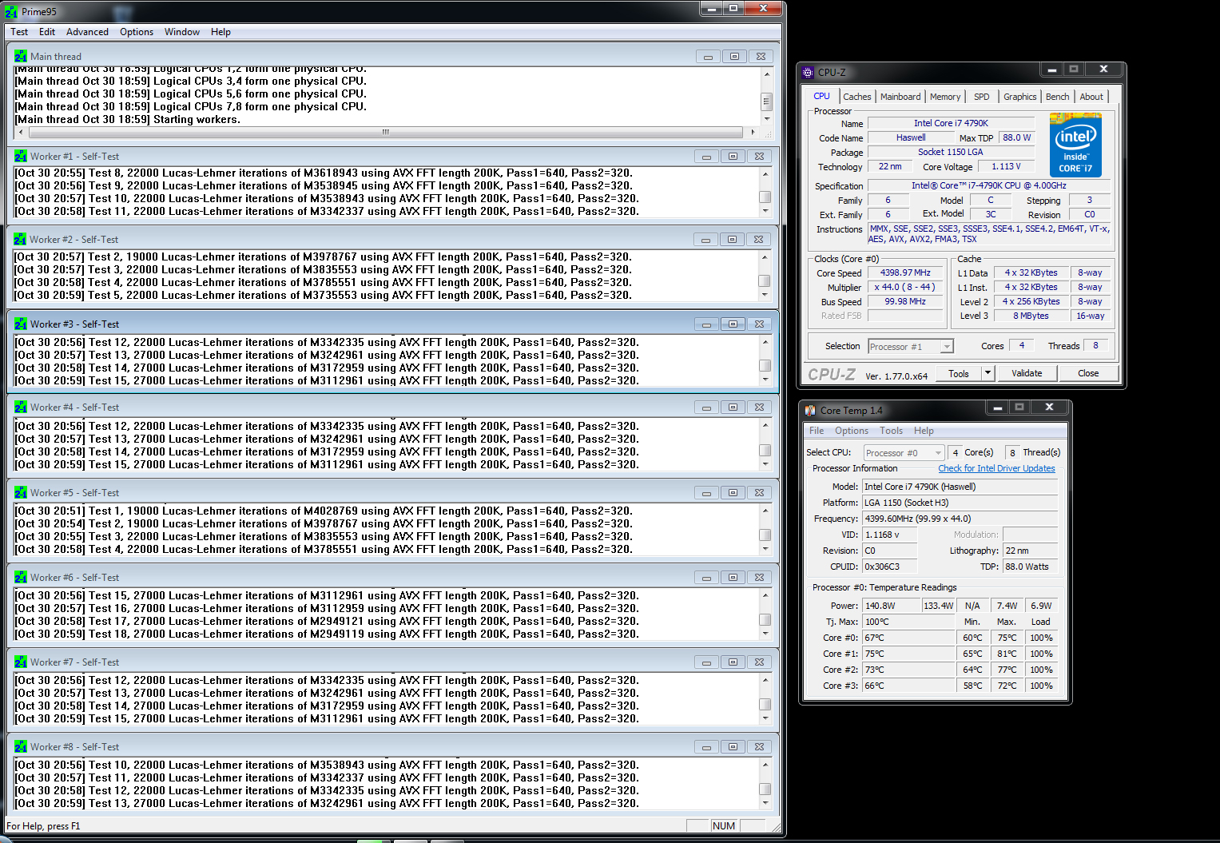Open the Advanced menu in Prime95

(x=87, y=32)
